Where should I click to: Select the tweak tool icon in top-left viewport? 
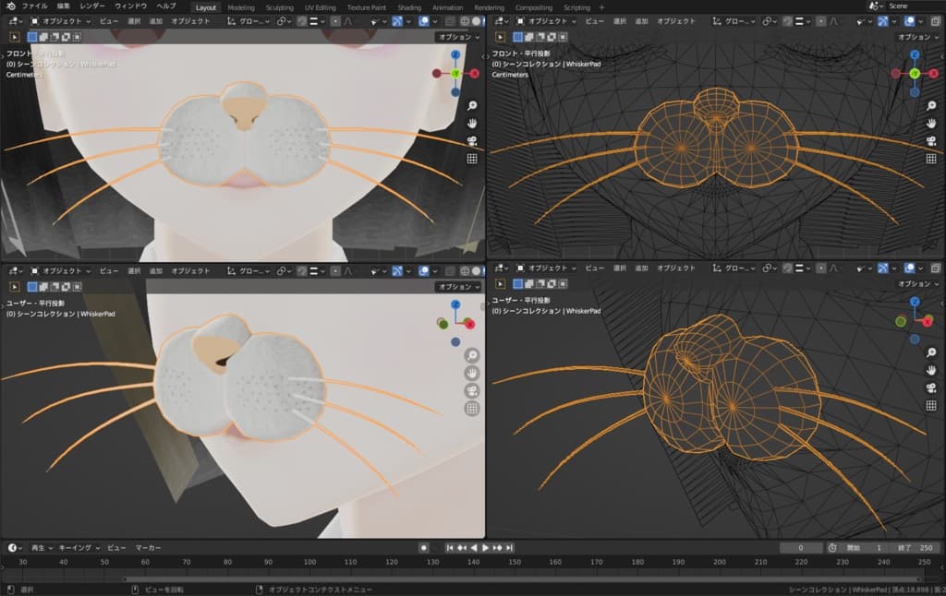14,37
